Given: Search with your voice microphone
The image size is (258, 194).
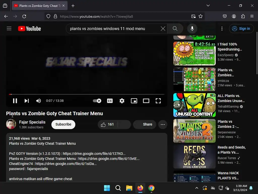Looking at the screenshot, I should (x=192, y=29).
